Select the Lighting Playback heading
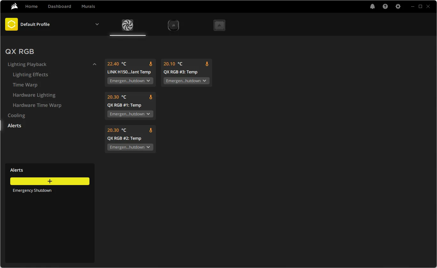 [27, 64]
